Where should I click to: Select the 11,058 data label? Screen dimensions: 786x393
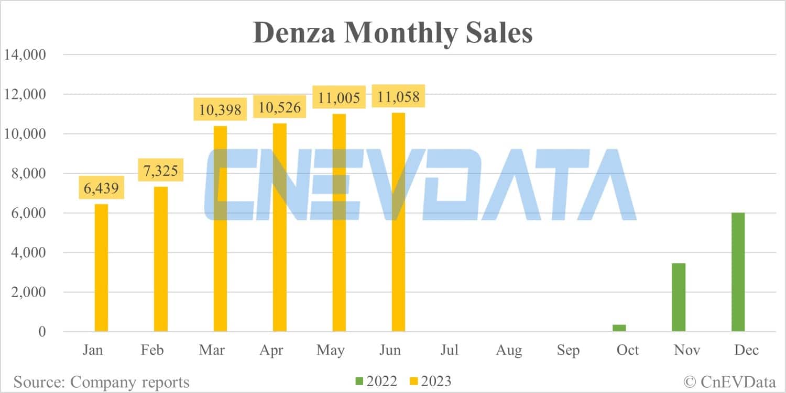pos(398,96)
